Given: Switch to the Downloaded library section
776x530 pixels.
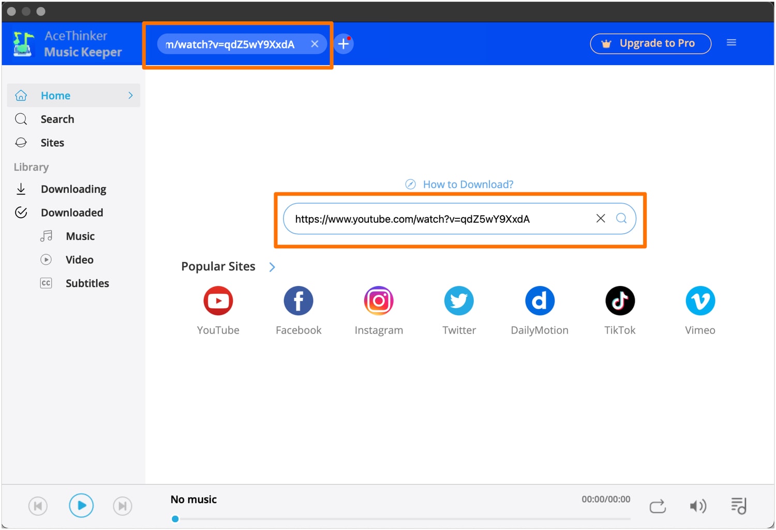Looking at the screenshot, I should [x=72, y=213].
